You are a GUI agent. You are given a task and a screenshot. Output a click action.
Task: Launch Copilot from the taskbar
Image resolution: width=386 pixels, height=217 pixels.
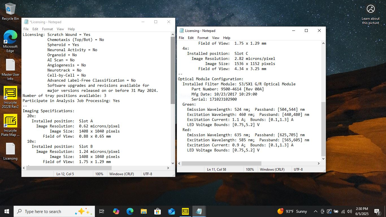(116, 211)
